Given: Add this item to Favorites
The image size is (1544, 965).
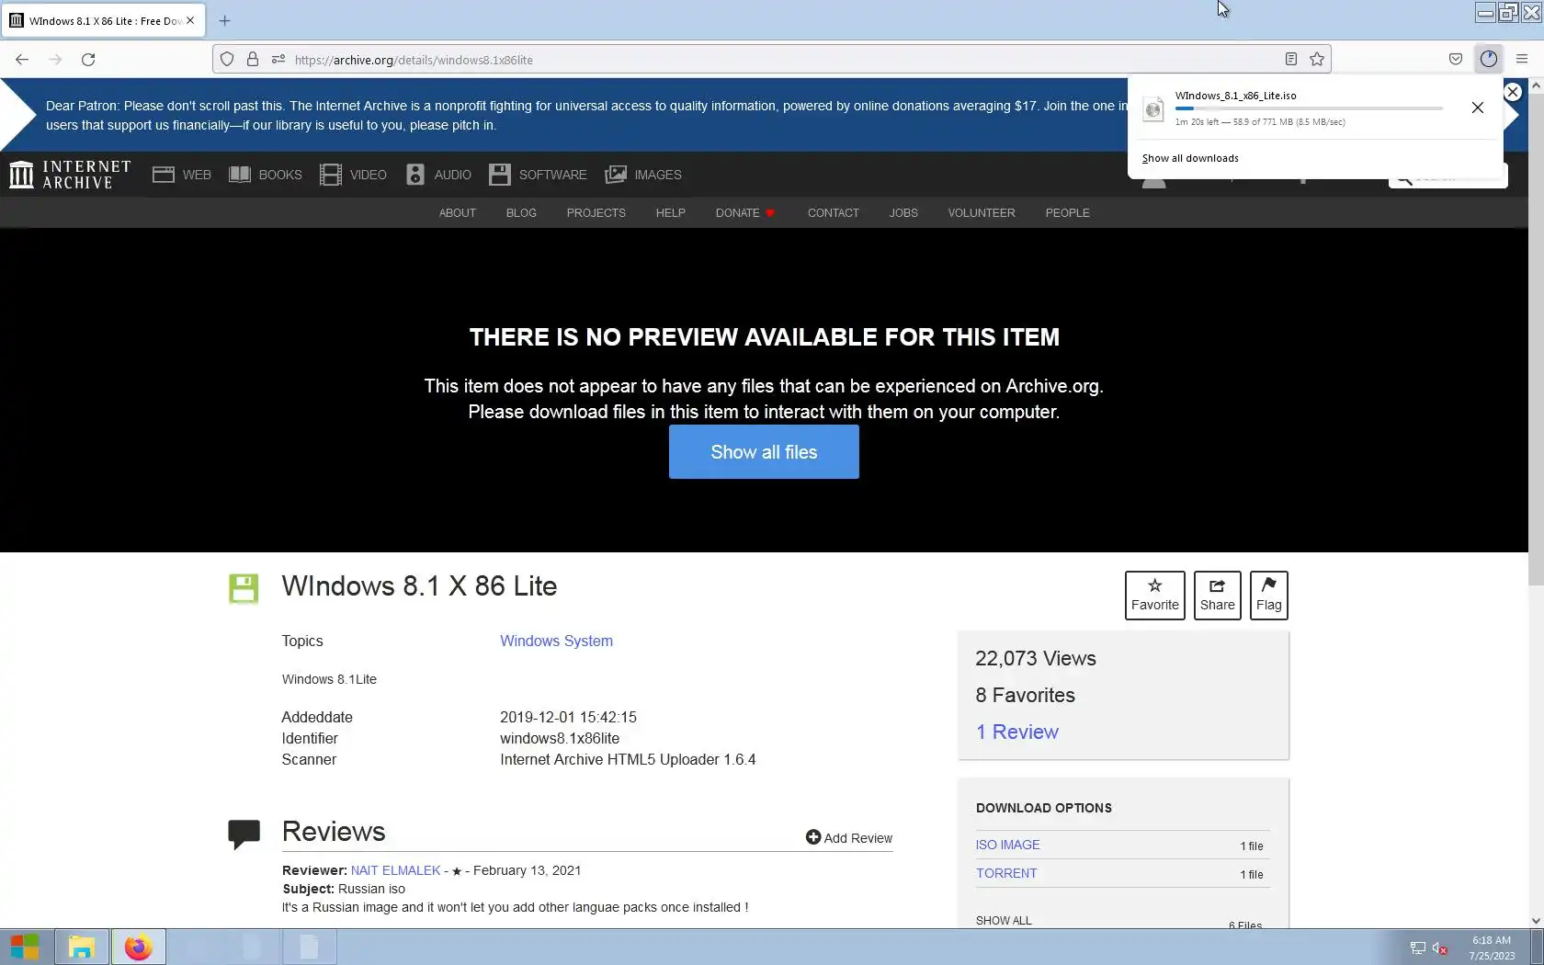Looking at the screenshot, I should point(1155,596).
